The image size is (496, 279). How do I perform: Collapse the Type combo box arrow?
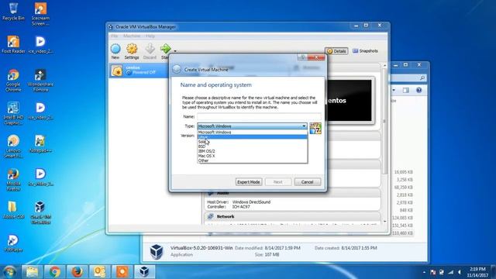coord(304,126)
